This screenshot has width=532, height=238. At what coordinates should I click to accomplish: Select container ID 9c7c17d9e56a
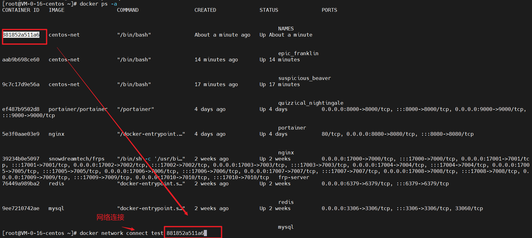click(x=21, y=84)
